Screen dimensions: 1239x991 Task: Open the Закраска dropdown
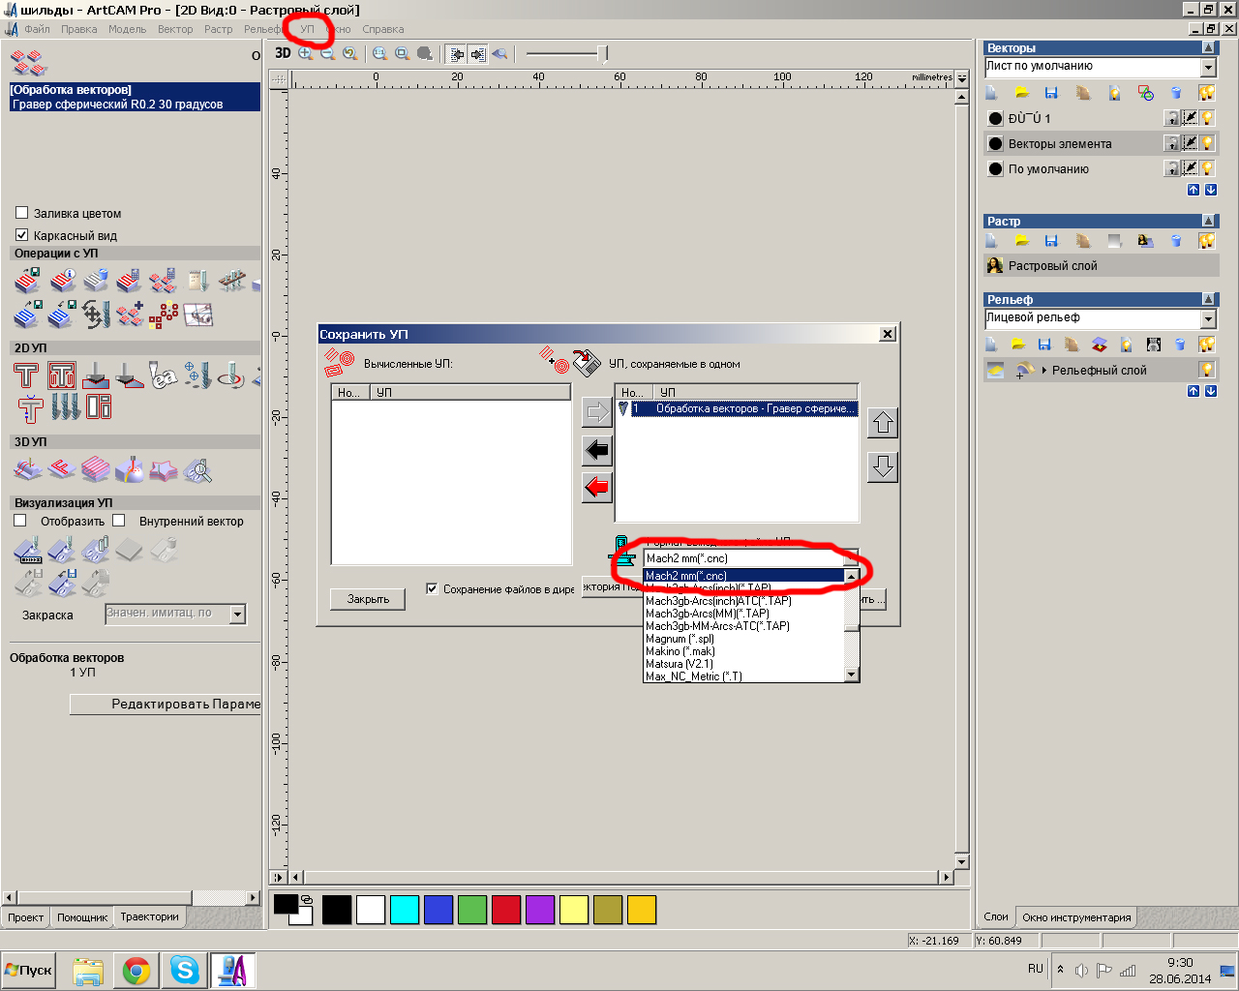238,614
